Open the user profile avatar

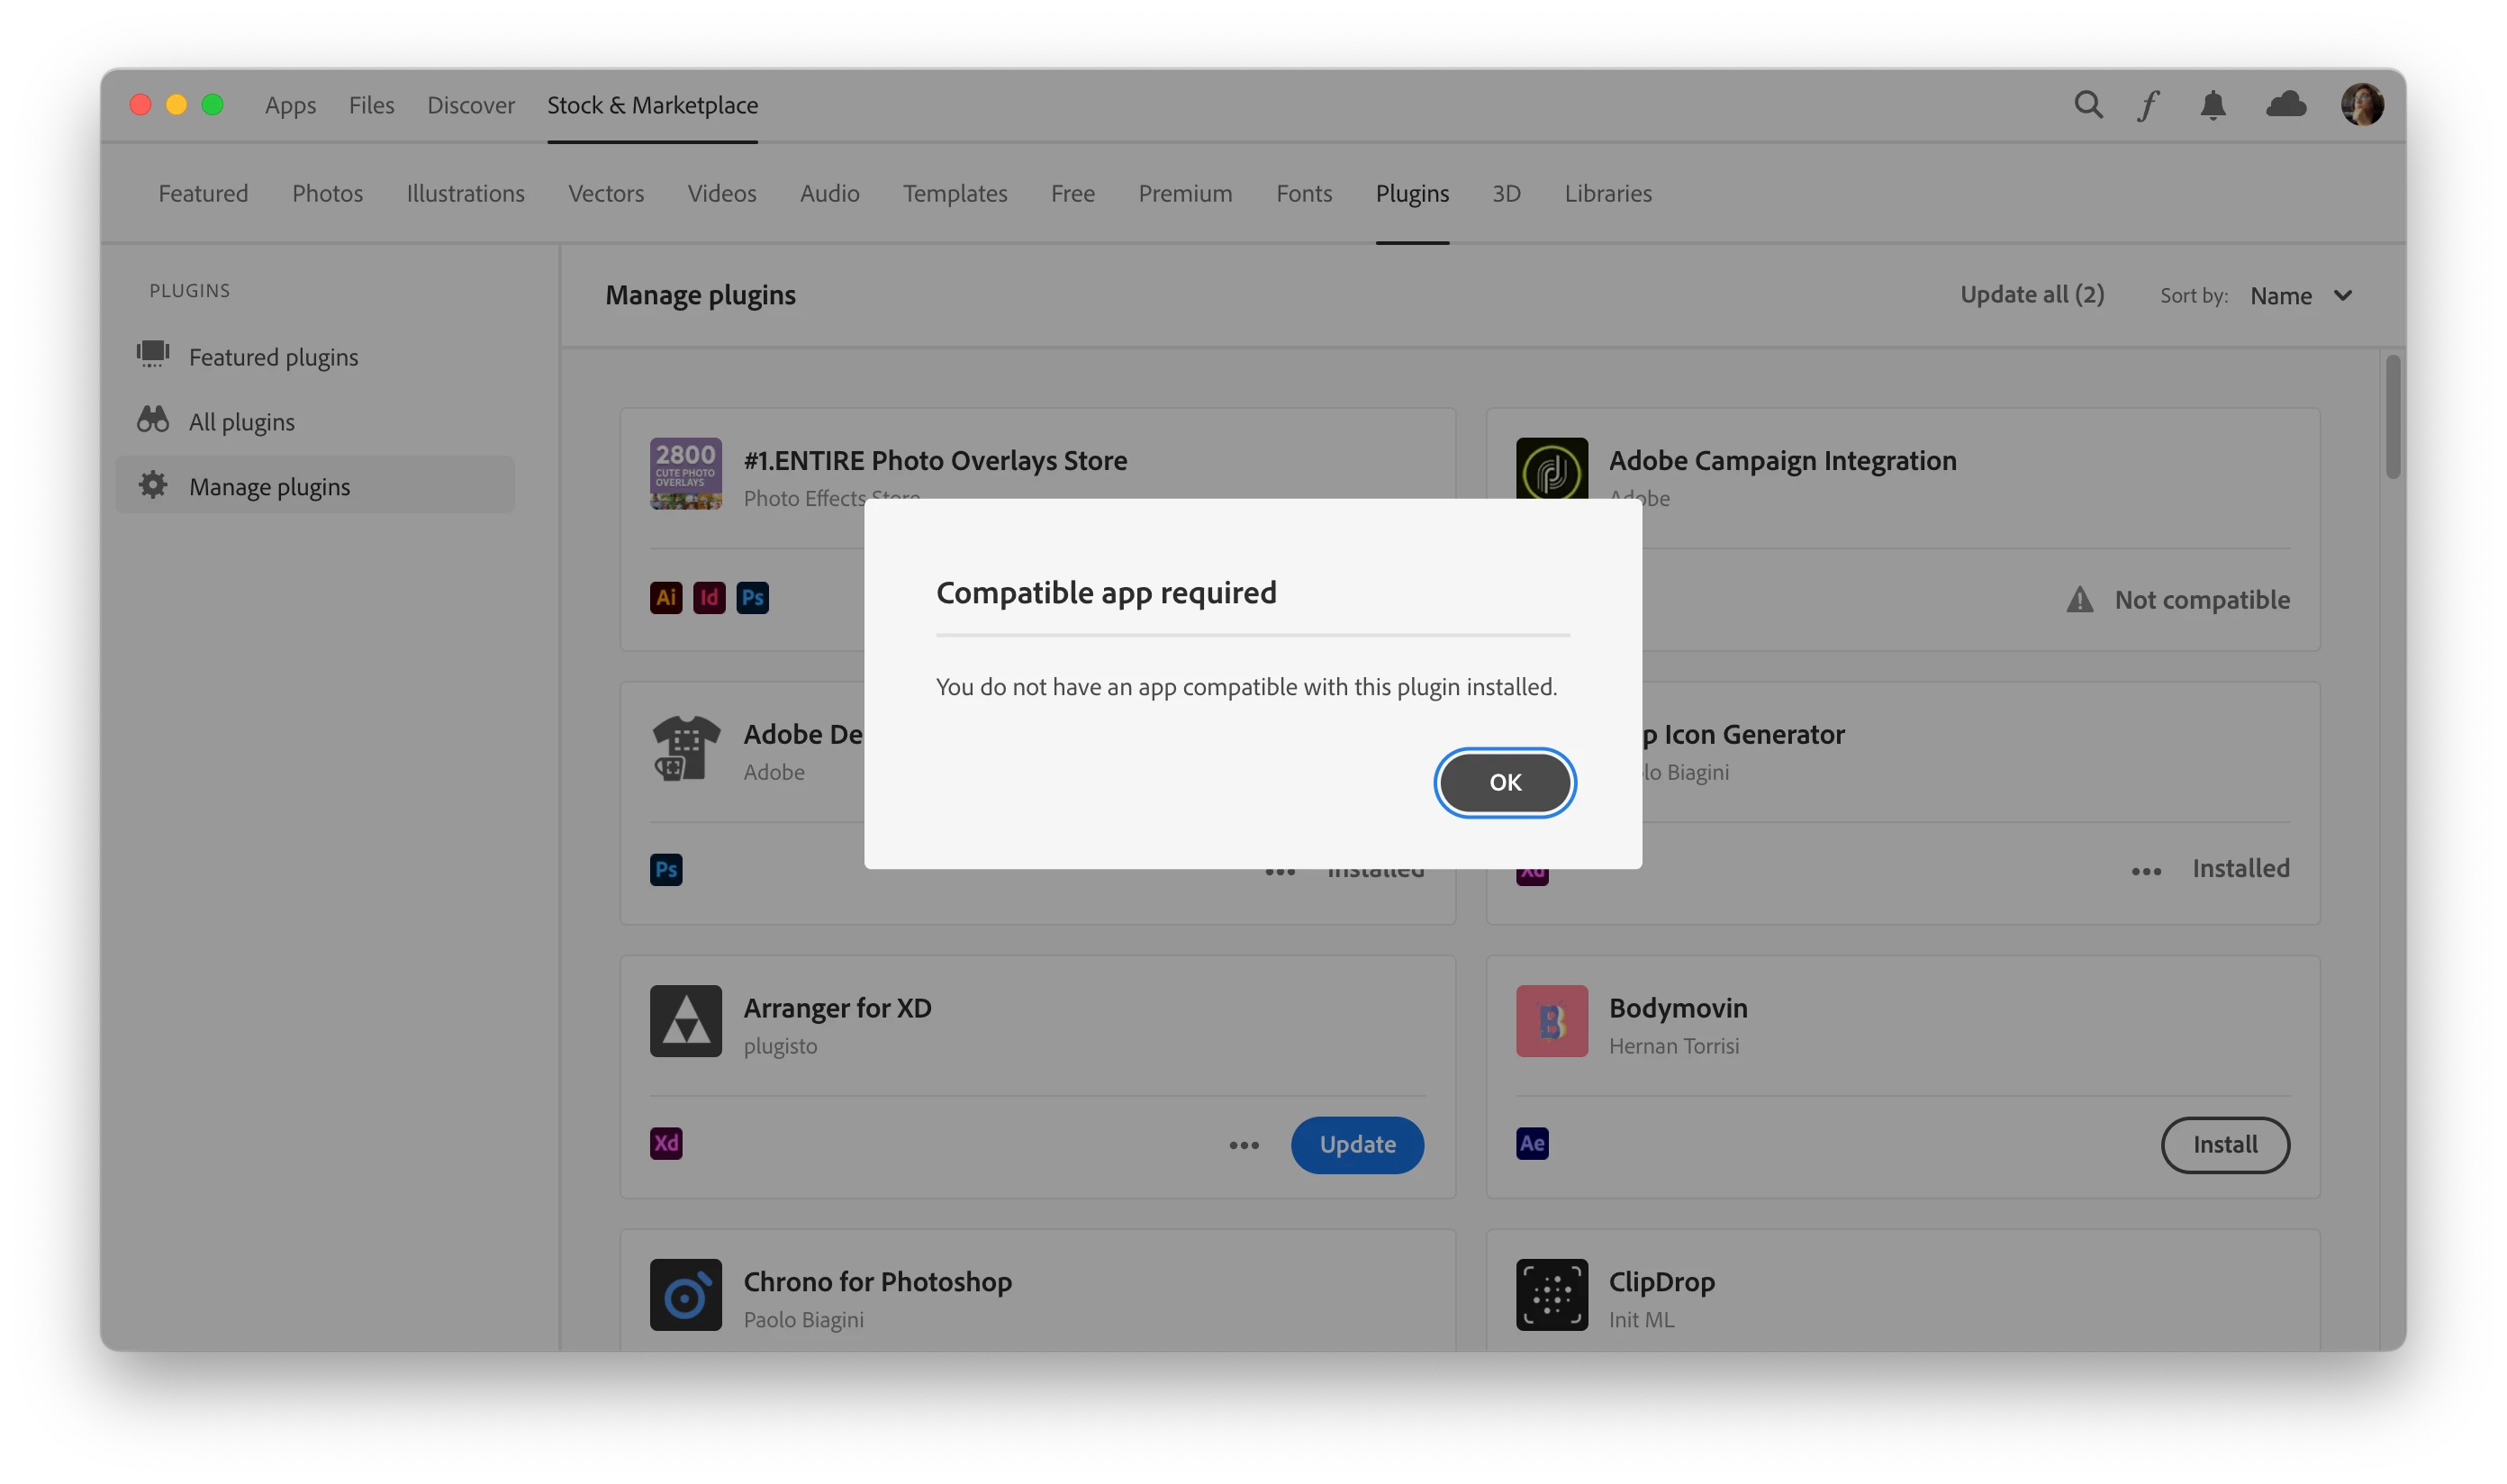tap(2361, 105)
